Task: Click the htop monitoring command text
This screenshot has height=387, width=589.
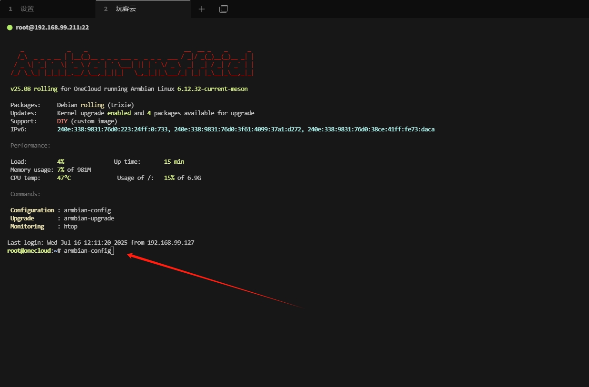Action: click(x=71, y=226)
